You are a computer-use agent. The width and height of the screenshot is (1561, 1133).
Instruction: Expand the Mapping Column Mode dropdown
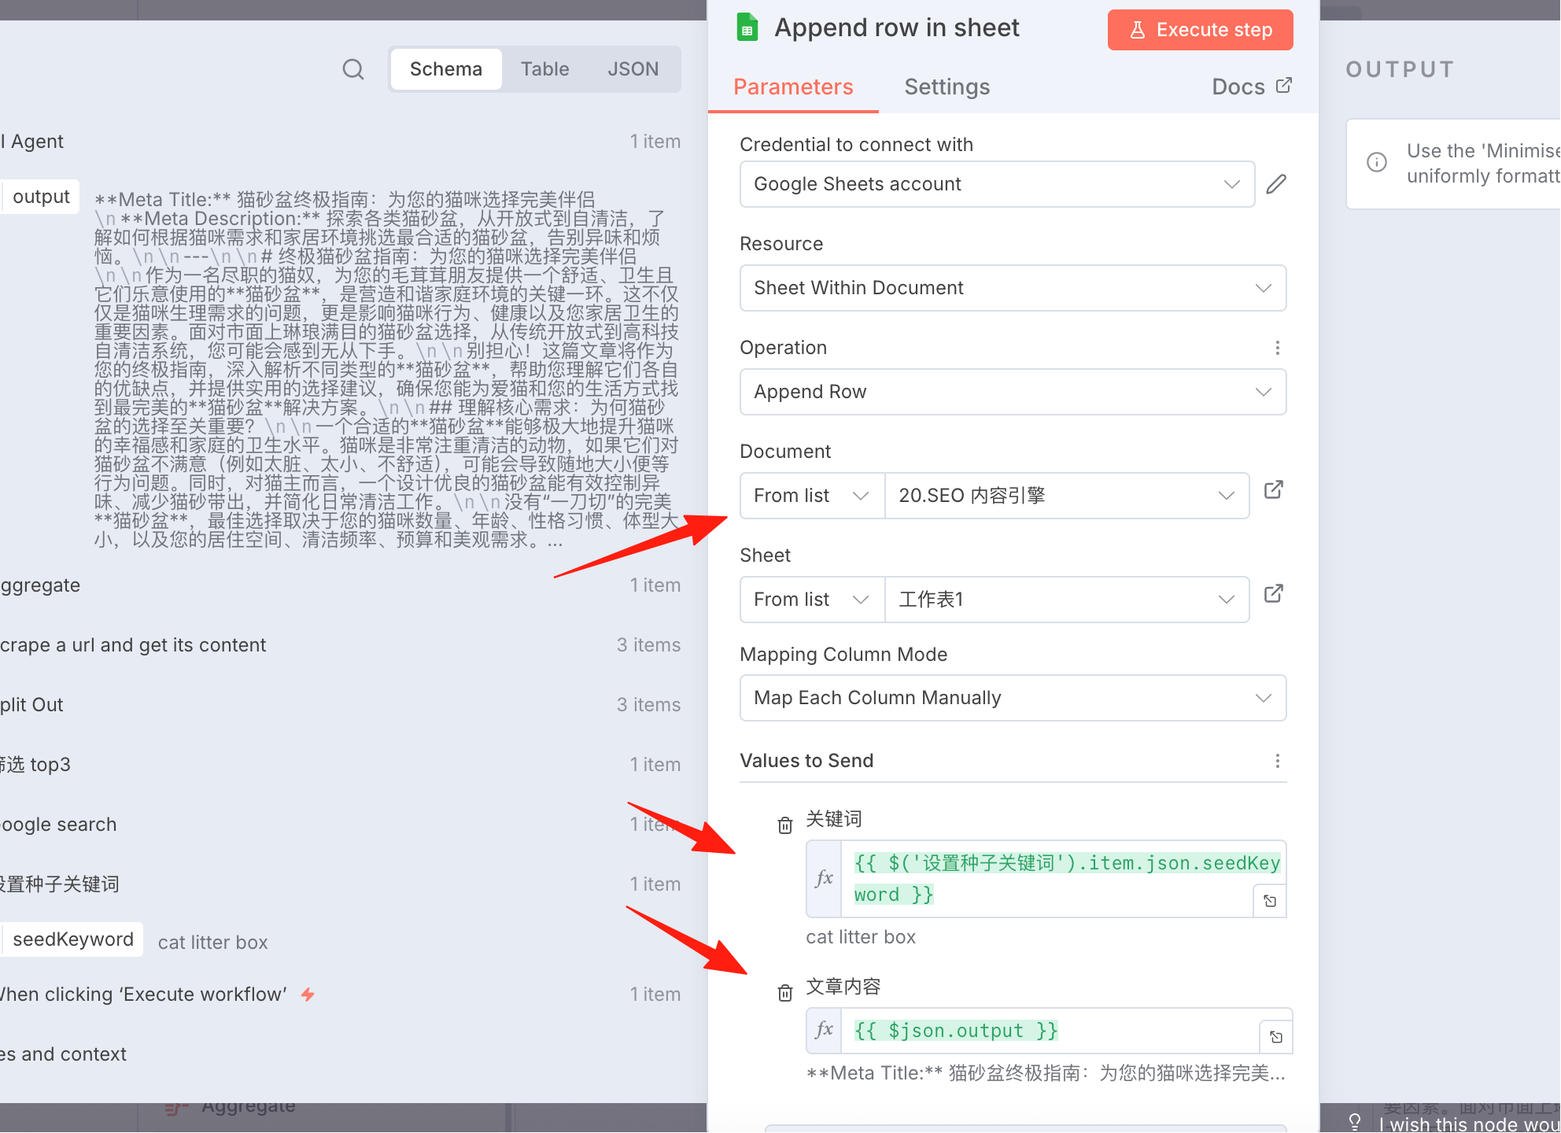tap(1013, 698)
